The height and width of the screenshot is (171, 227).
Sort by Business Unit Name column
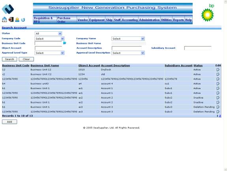click(45, 65)
